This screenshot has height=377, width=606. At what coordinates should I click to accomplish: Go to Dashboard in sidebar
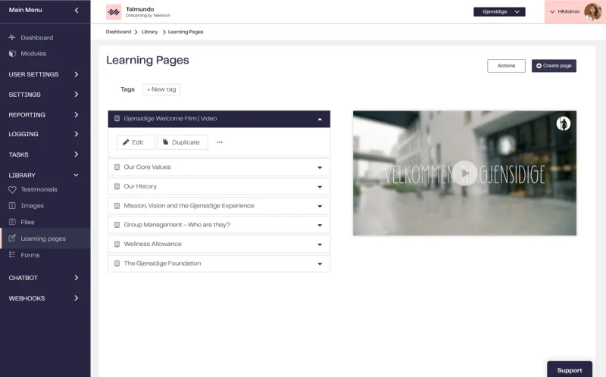pyautogui.click(x=36, y=37)
